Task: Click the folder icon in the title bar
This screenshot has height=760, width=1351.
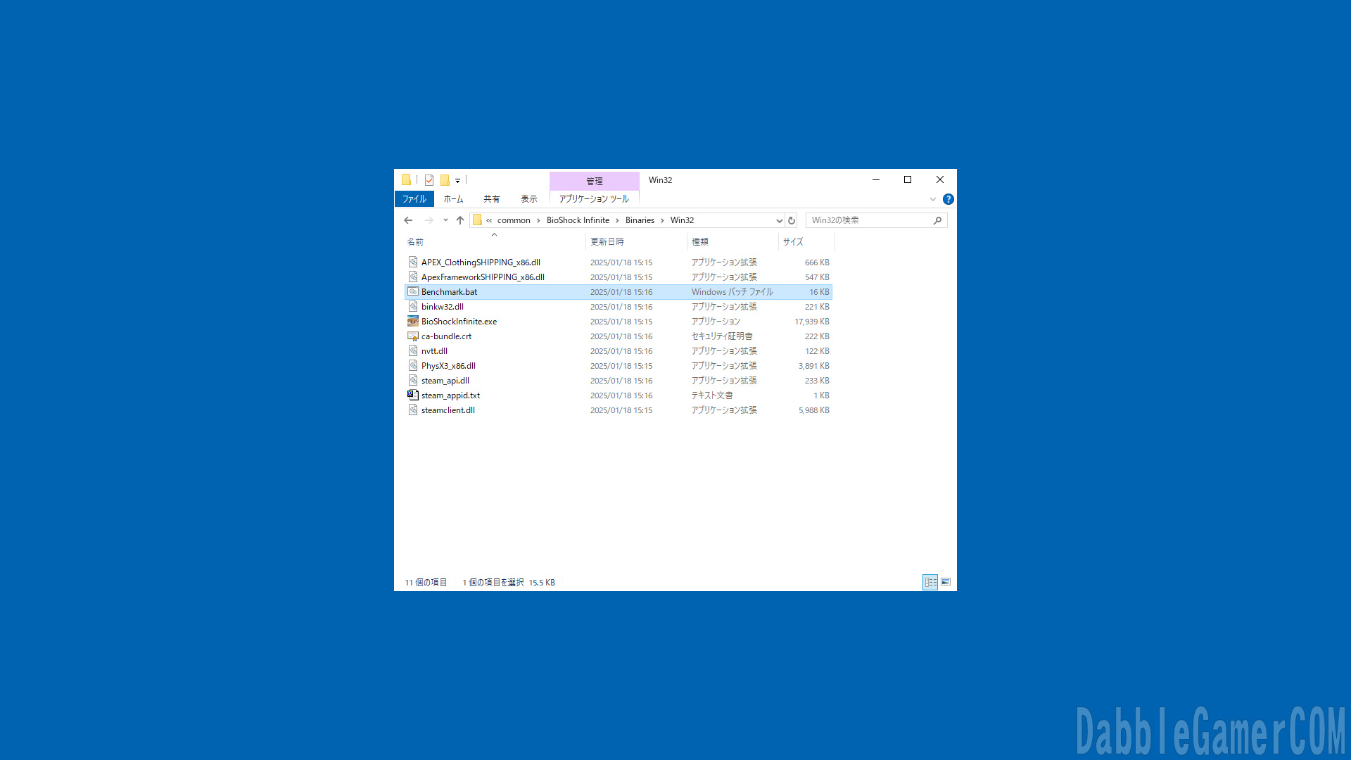Action: [406, 180]
